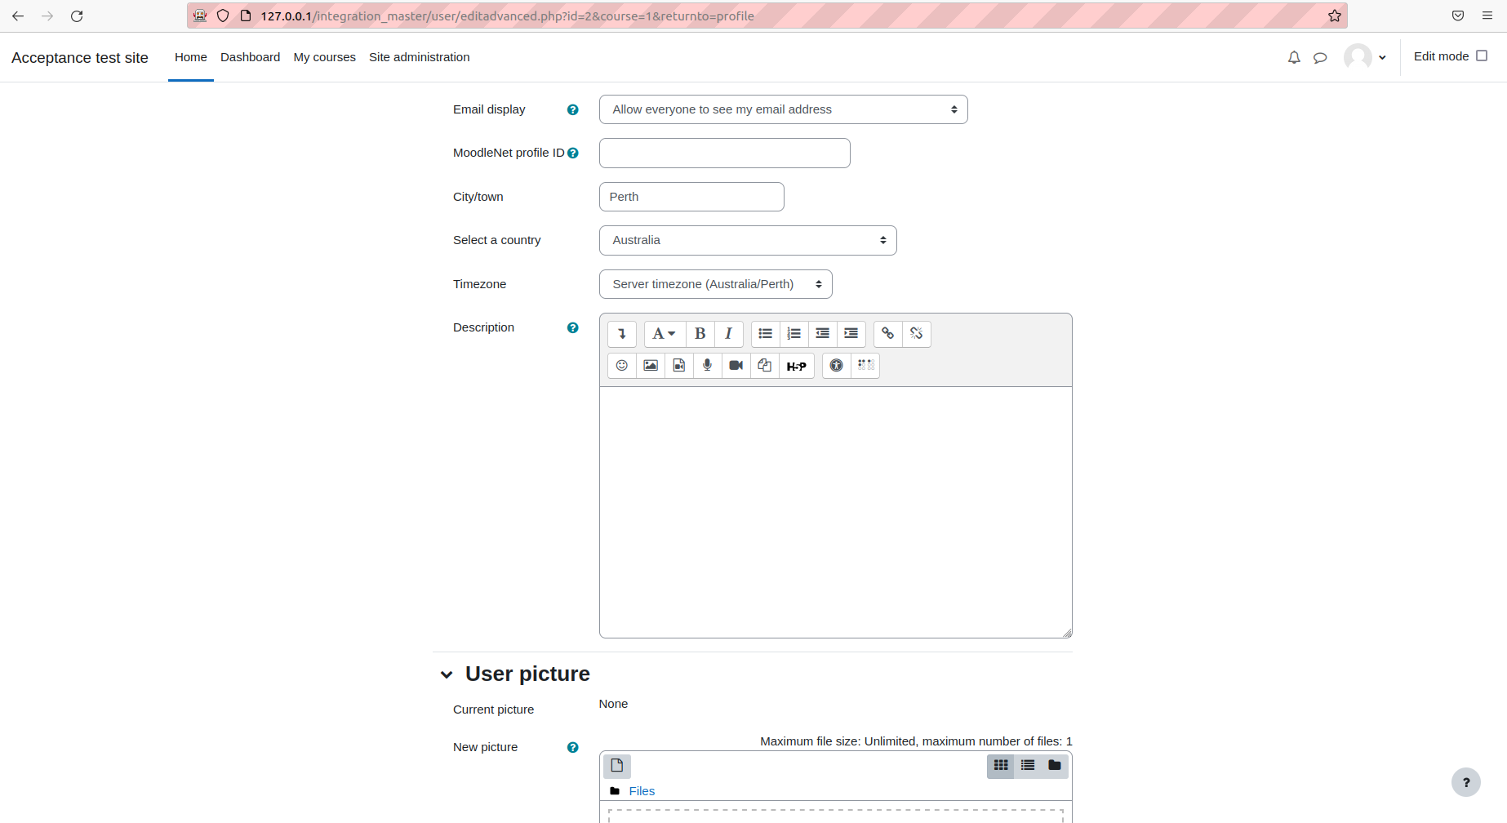
Task: Bookmark this page with star
Action: (x=1335, y=16)
